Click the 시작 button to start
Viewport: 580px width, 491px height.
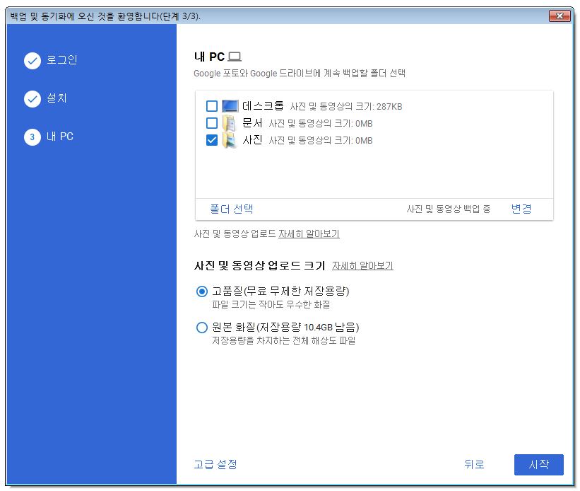538,465
